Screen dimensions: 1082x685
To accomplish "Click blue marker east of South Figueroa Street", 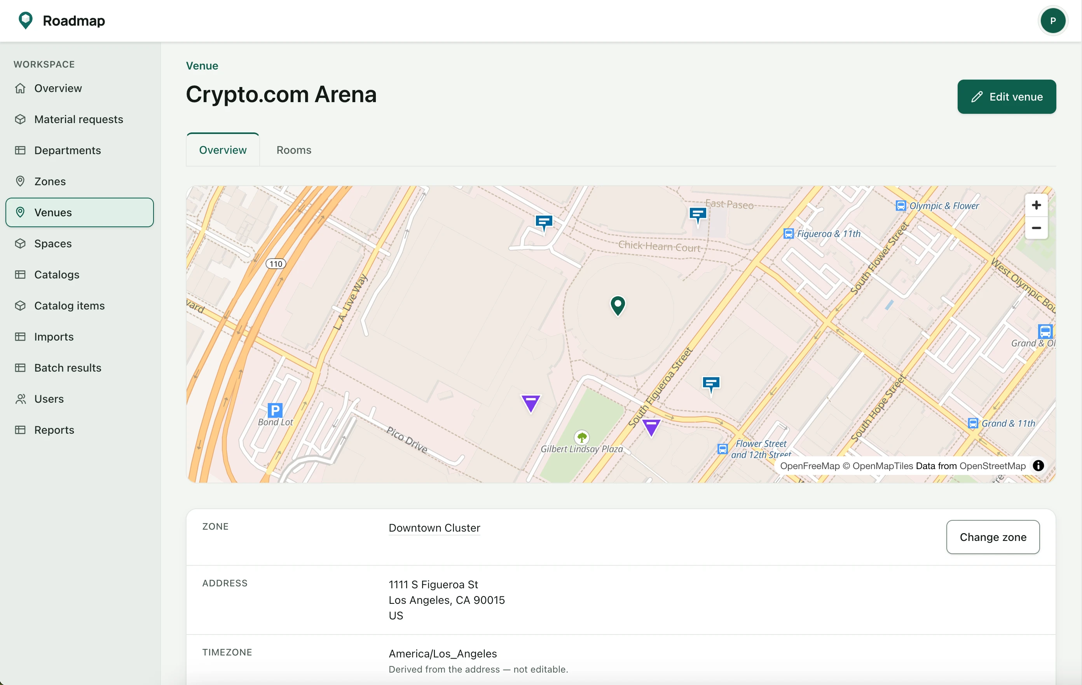I will 711,385.
